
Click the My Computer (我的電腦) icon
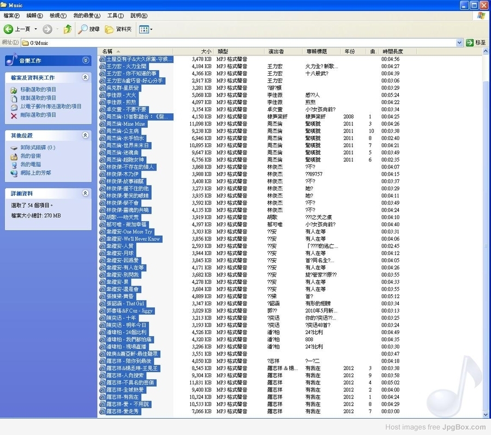click(14, 165)
